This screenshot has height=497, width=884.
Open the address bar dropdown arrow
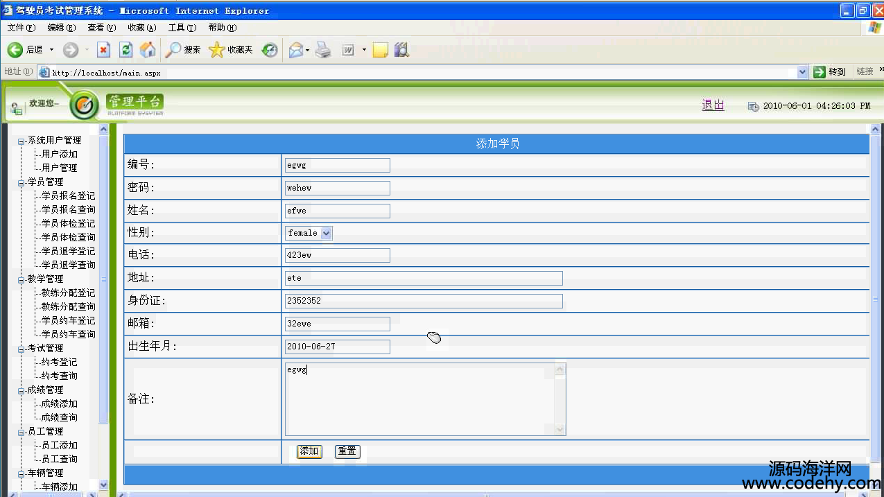pos(803,72)
